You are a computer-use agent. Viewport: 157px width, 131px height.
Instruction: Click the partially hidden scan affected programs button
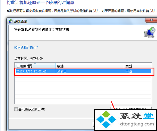pos(131,108)
